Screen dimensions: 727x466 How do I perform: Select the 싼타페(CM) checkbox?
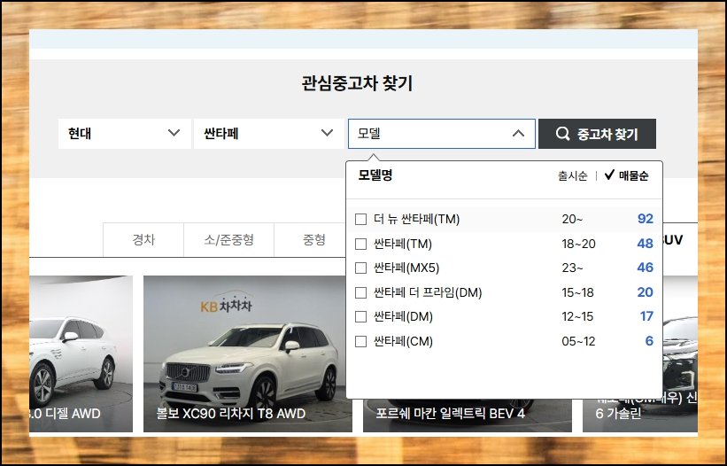(360, 341)
